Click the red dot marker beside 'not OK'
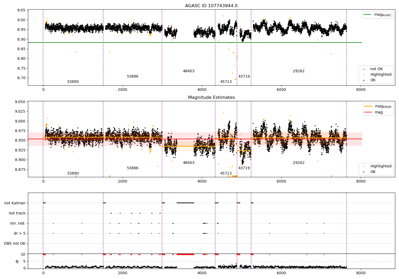399x279 pixels. [364, 69]
